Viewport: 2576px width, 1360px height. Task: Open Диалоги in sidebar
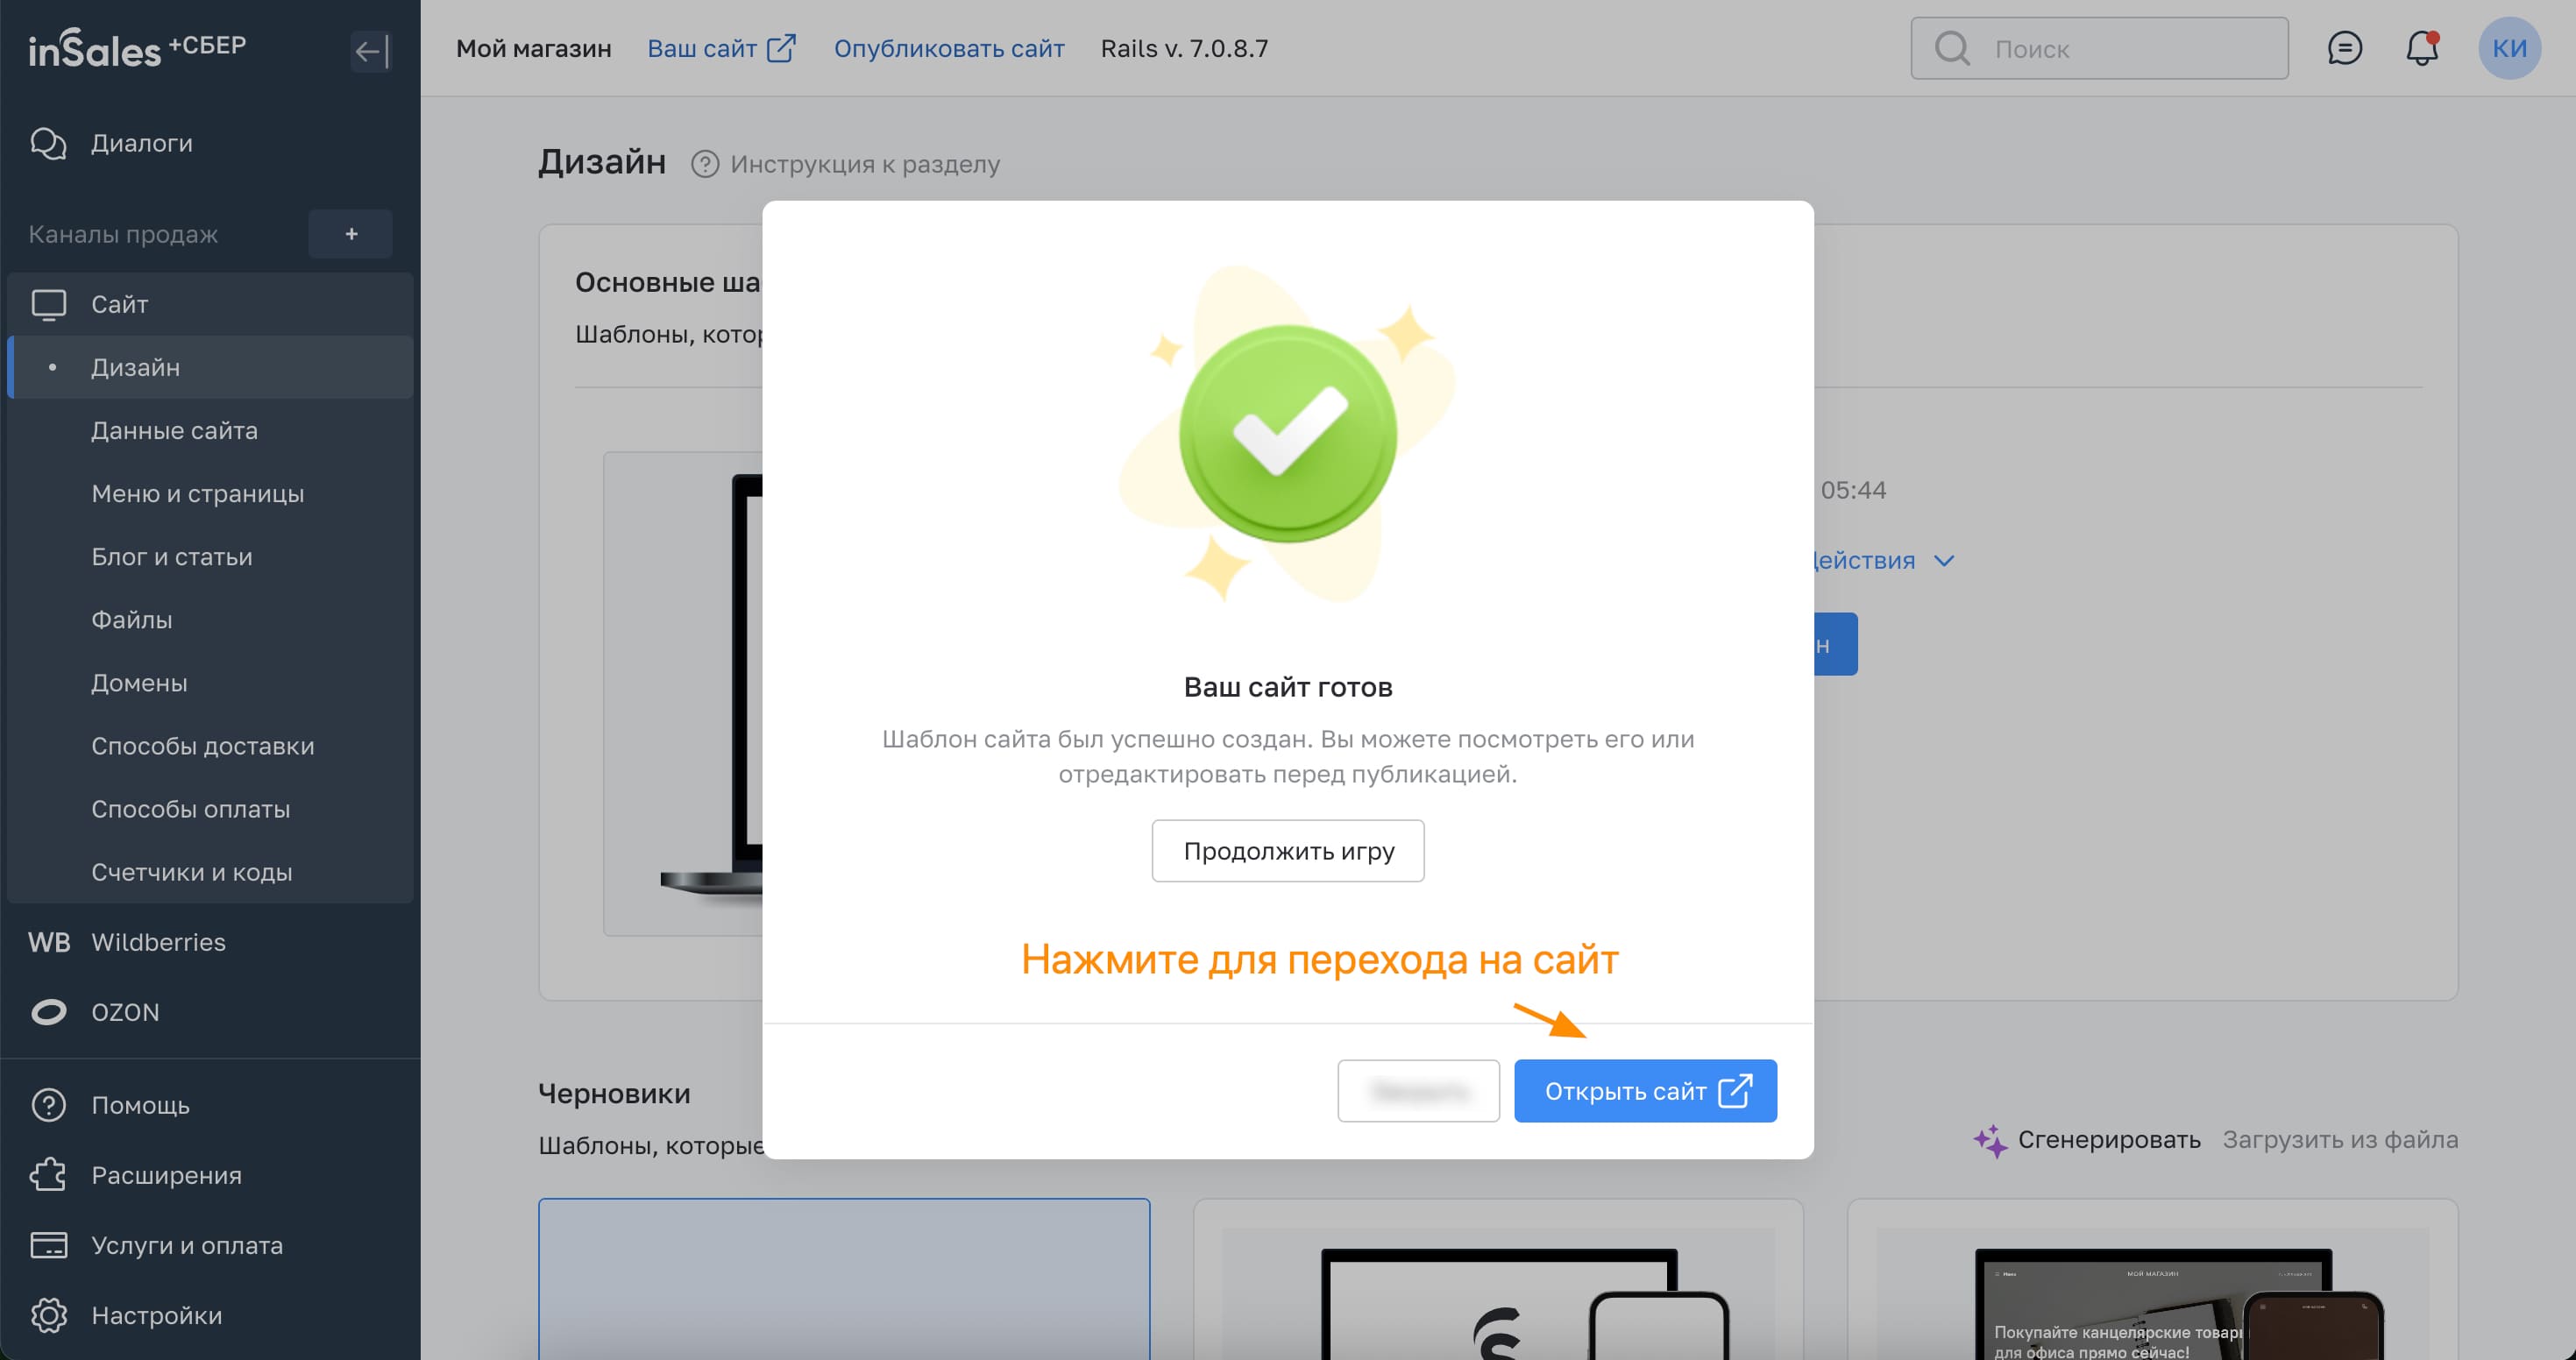141,143
